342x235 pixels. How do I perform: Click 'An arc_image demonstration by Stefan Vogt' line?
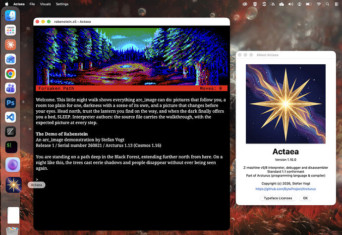80,140
